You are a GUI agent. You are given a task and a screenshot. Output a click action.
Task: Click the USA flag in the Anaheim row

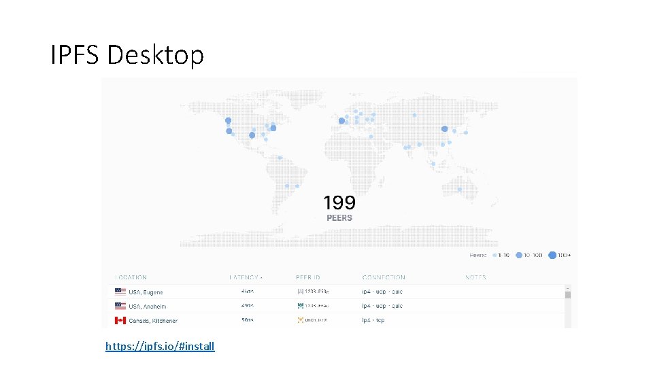pyautogui.click(x=120, y=306)
